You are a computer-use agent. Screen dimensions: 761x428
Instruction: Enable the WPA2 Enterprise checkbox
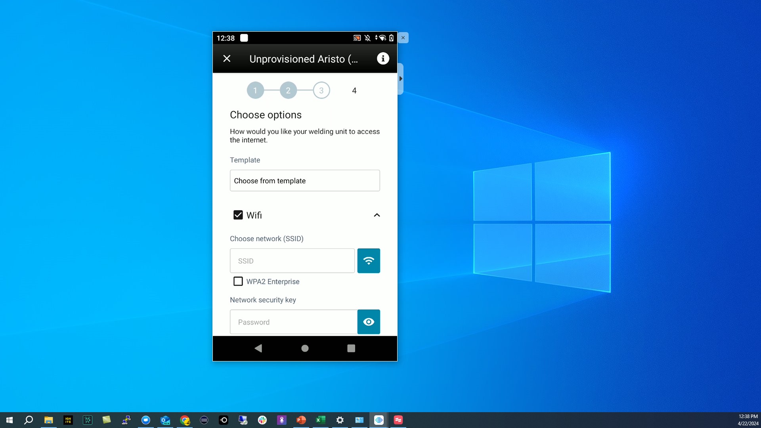click(x=238, y=281)
